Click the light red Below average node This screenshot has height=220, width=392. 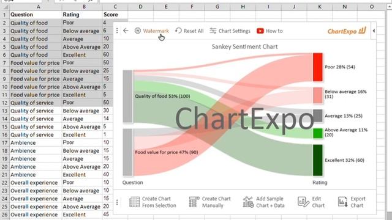coord(317,95)
